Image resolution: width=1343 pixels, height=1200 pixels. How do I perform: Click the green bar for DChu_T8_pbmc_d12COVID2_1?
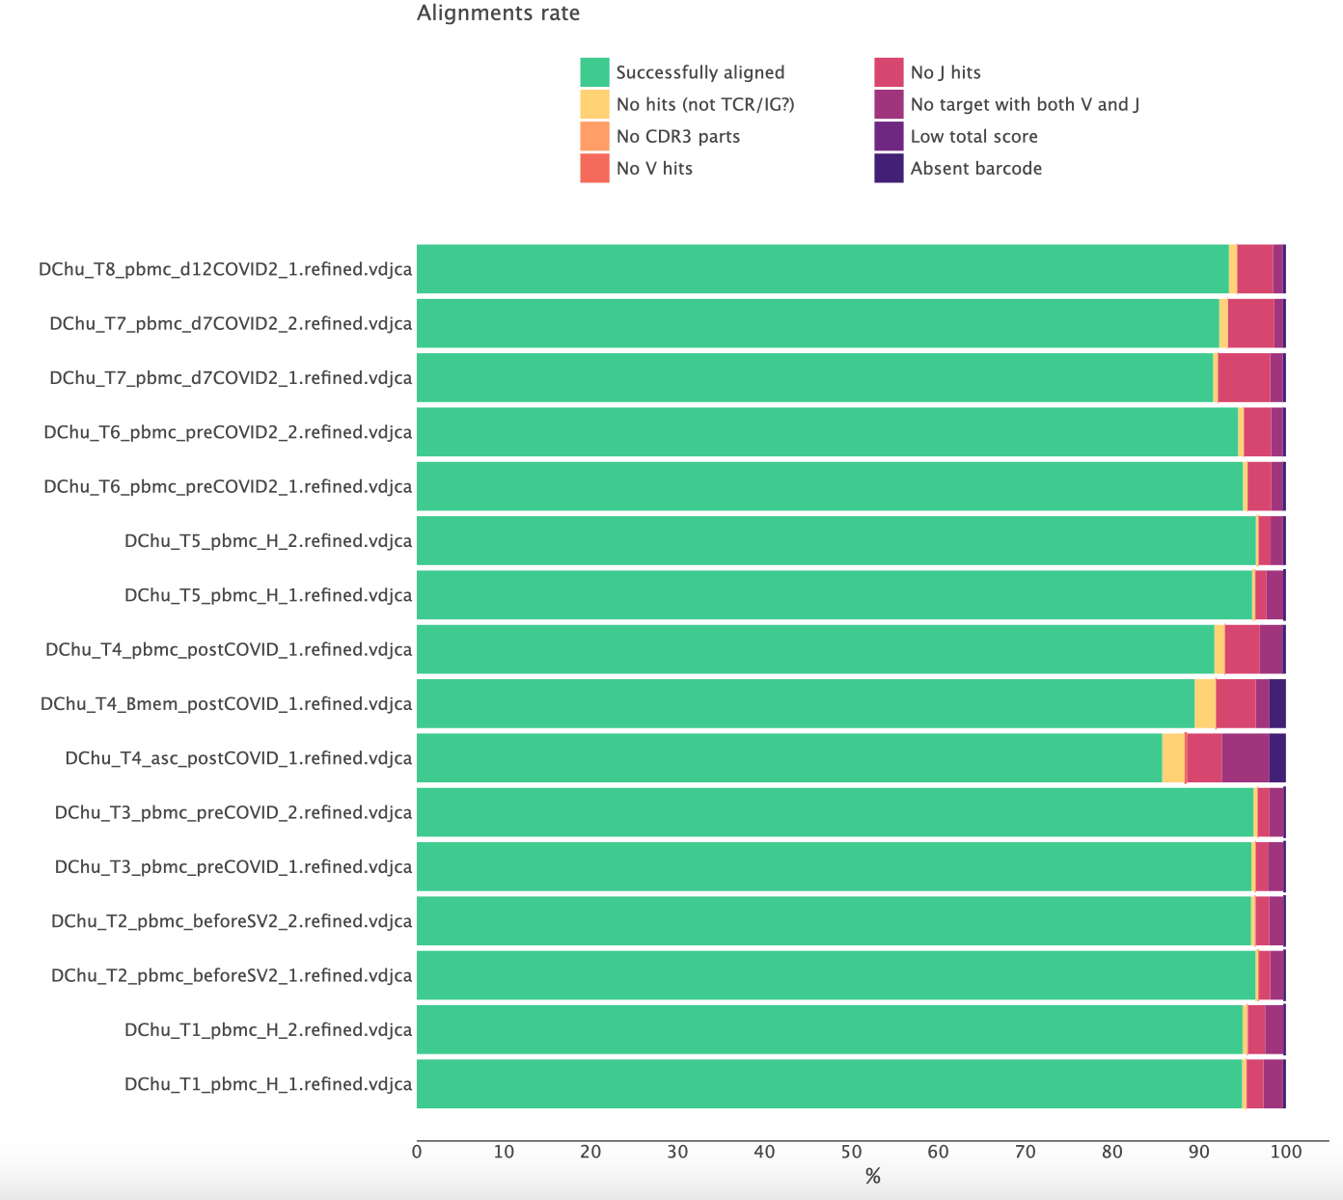click(x=822, y=269)
